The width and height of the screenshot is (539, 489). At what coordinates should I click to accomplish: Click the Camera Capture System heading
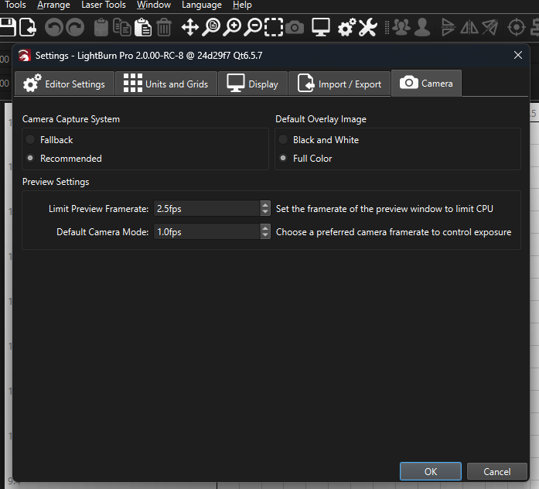(71, 119)
